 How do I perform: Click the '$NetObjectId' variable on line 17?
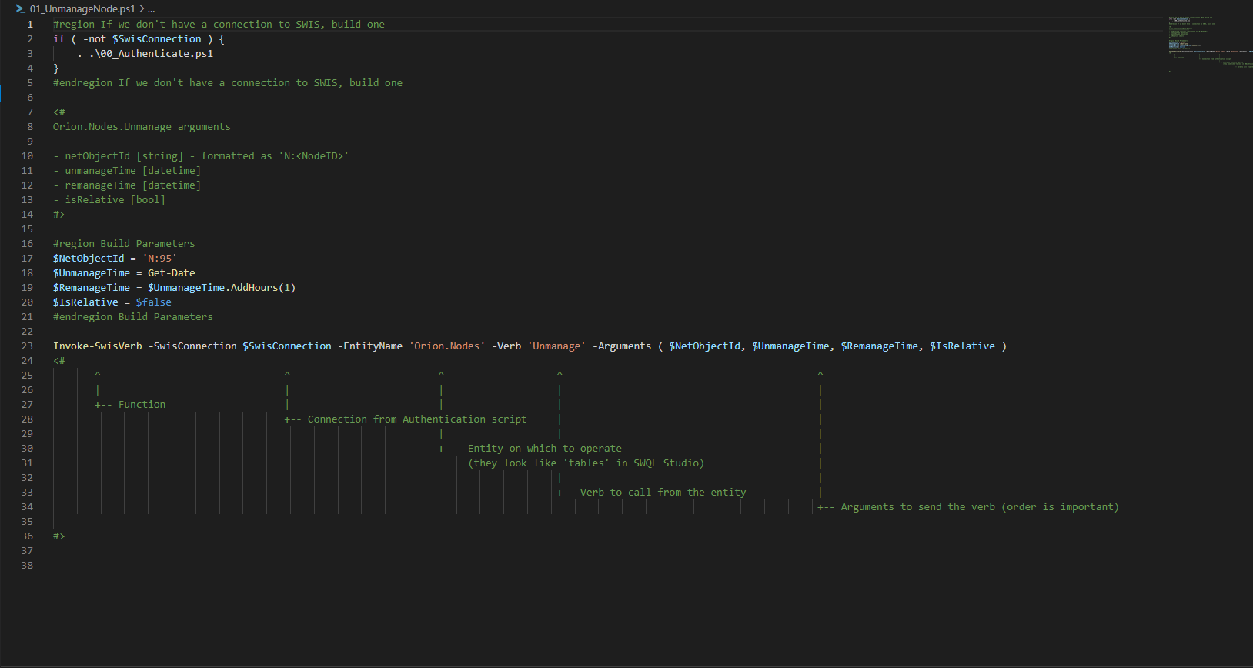click(x=89, y=258)
